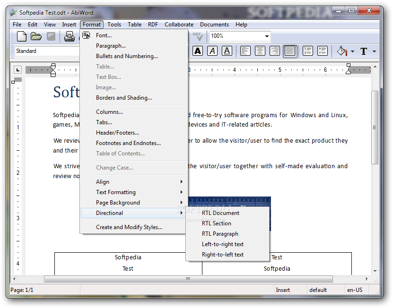This screenshot has height=308, width=393.
Task: Click the T font color icon
Action: tap(364, 51)
